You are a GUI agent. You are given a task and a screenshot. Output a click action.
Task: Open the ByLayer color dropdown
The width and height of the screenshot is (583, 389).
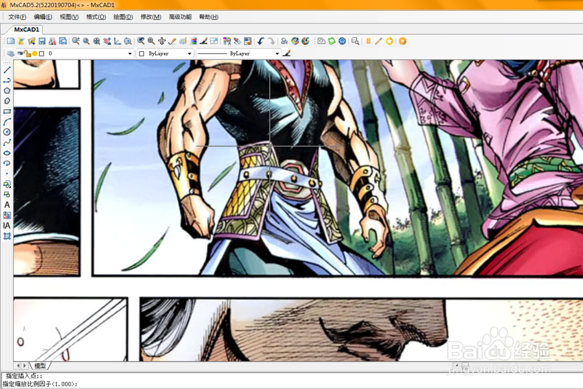(x=189, y=54)
